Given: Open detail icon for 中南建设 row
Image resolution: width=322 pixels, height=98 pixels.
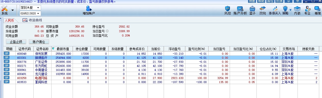Looking at the screenshot, I should (x=6, y=70).
